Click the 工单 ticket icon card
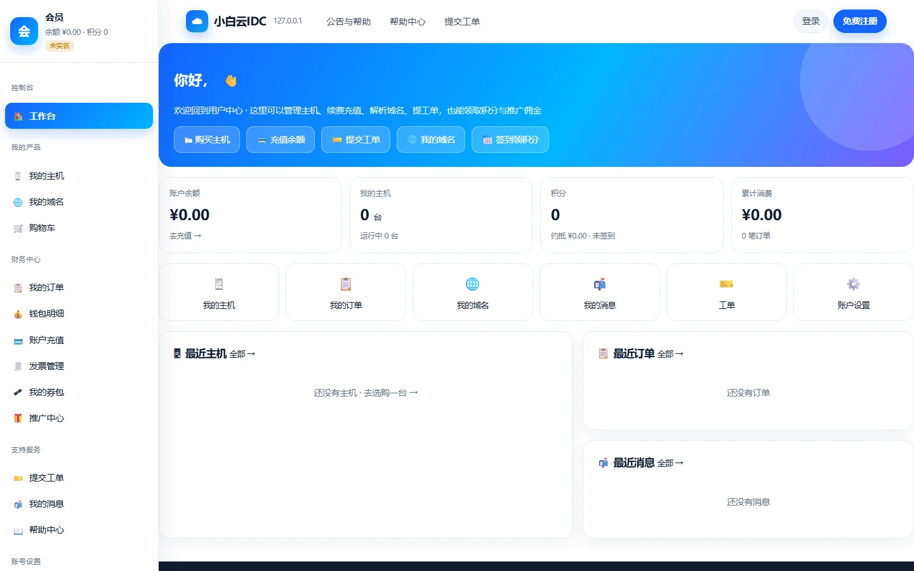 coord(727,292)
